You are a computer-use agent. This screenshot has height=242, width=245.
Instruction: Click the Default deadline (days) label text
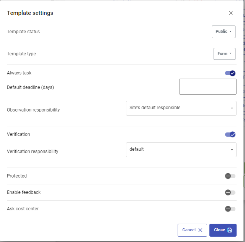coord(31,87)
